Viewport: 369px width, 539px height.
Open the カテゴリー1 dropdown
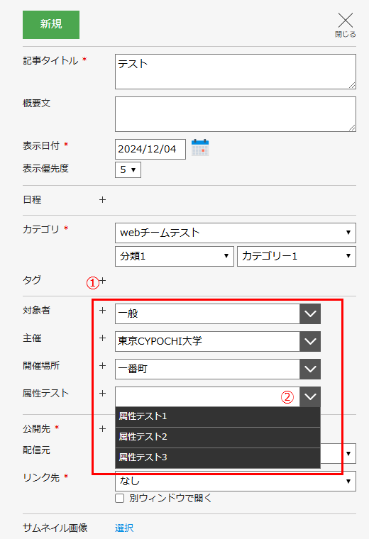pyautogui.click(x=297, y=256)
